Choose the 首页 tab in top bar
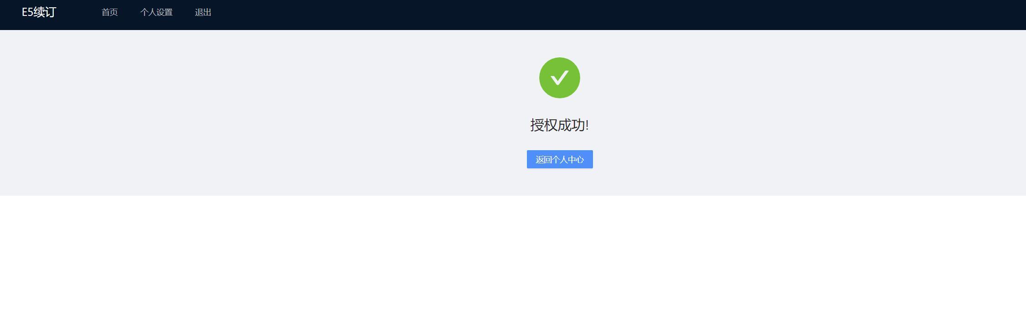Viewport: 1026px width, 319px height. (x=109, y=12)
